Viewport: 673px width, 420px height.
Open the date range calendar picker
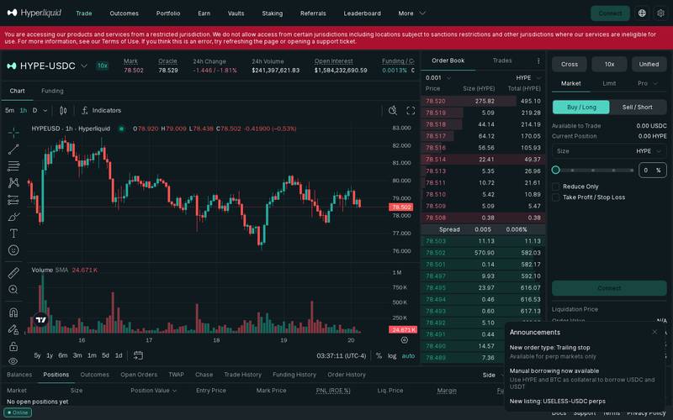pos(138,355)
